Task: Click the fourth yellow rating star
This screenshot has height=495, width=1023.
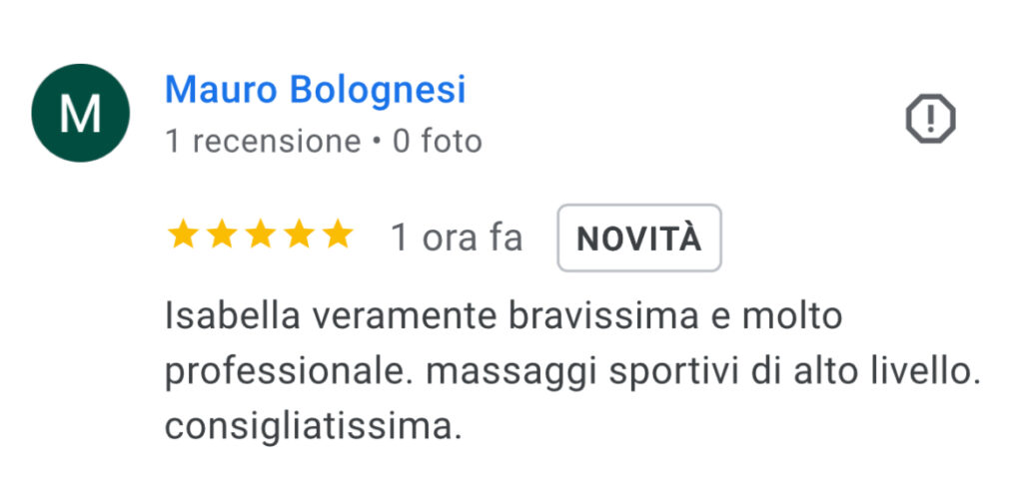Action: (299, 234)
